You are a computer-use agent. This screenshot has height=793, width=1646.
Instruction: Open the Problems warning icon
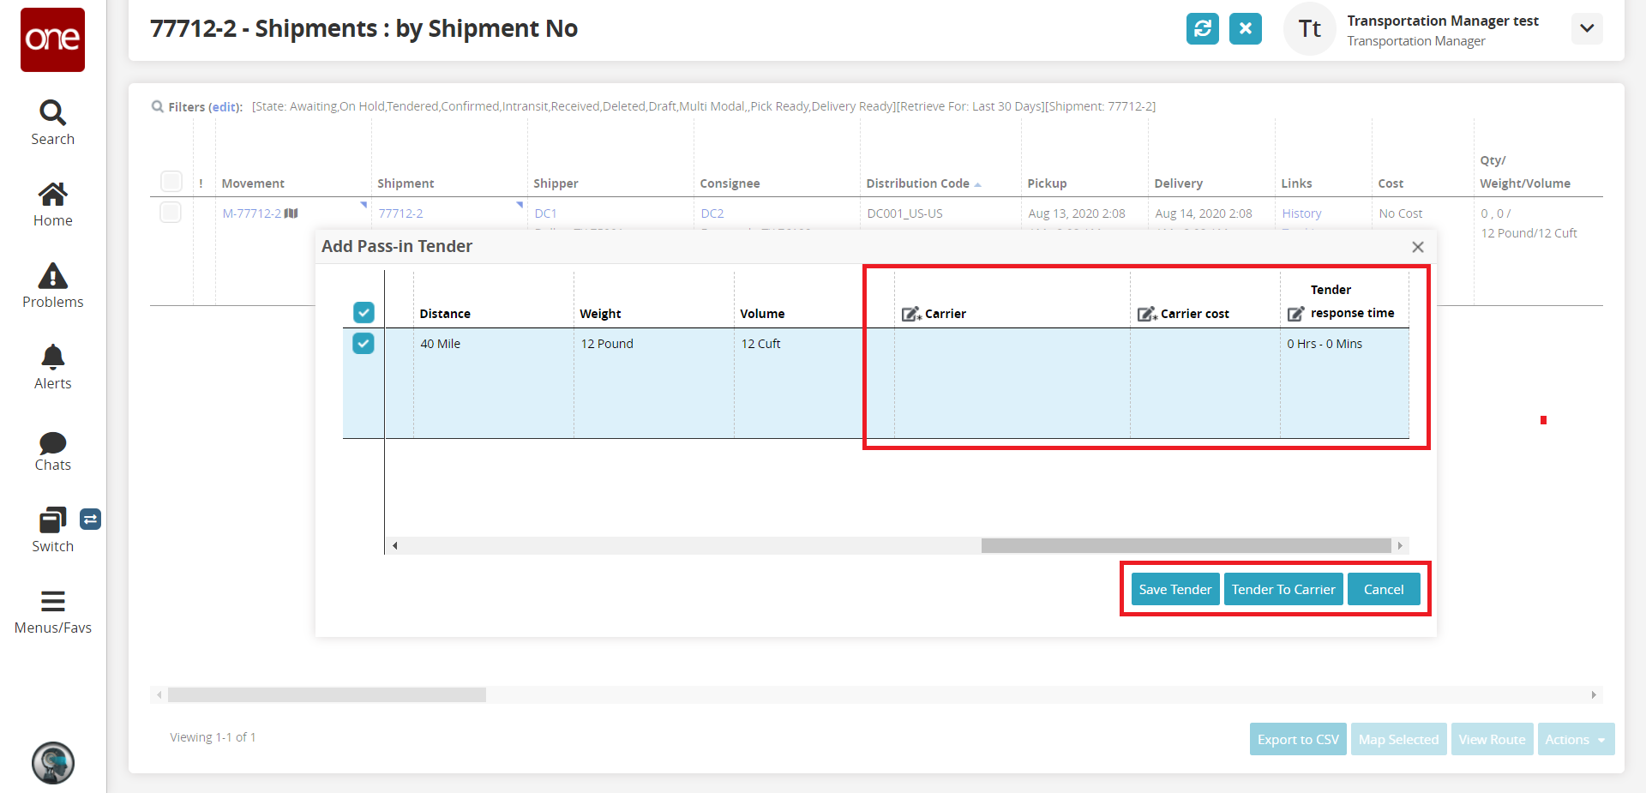(52, 276)
